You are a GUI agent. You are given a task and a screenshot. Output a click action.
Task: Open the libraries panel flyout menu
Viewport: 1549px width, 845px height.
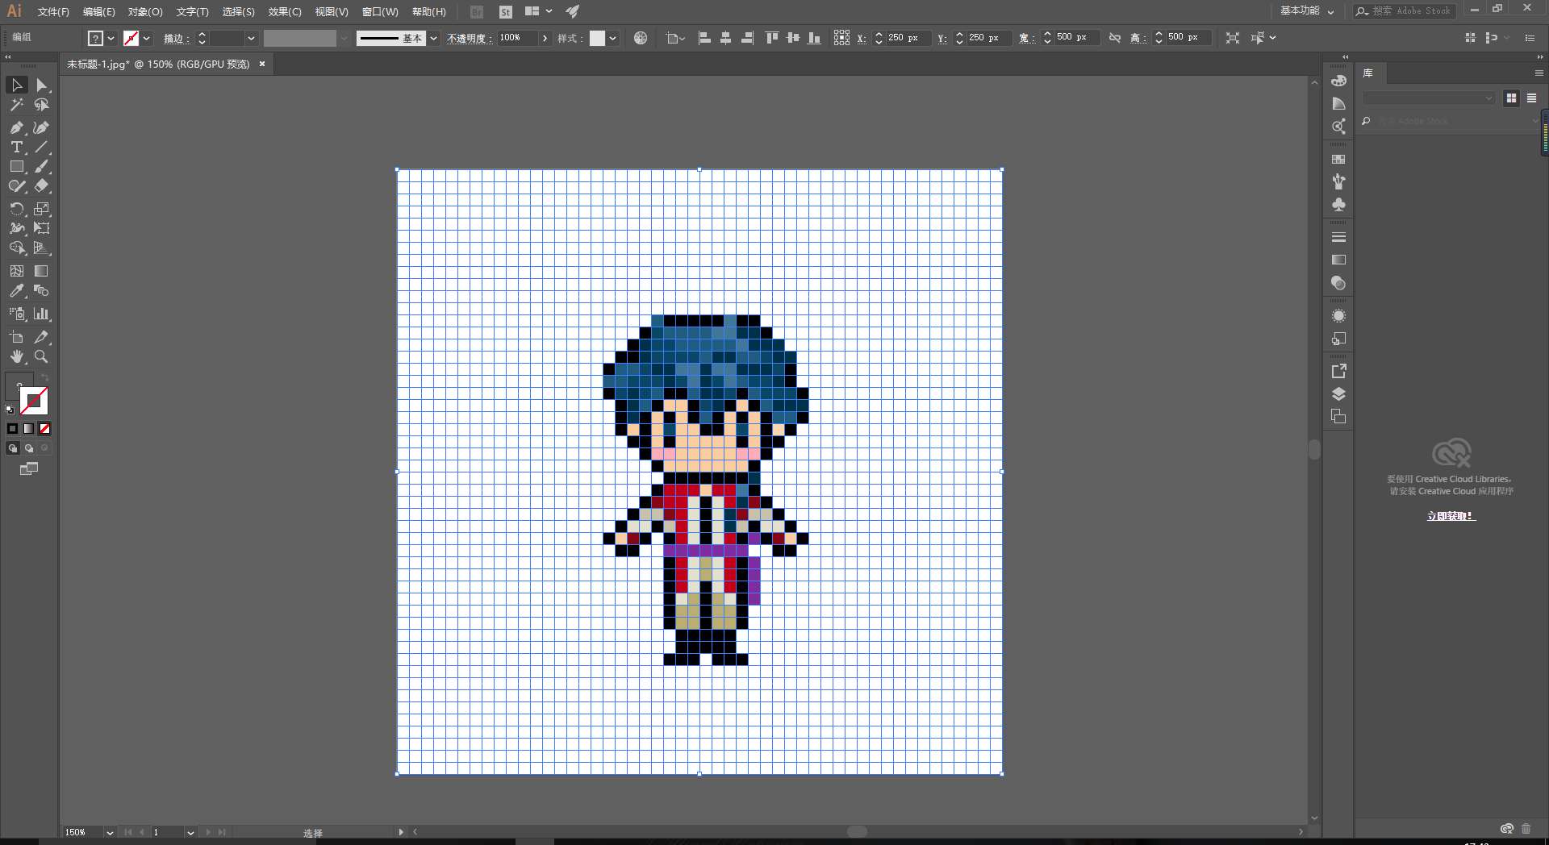1539,73
